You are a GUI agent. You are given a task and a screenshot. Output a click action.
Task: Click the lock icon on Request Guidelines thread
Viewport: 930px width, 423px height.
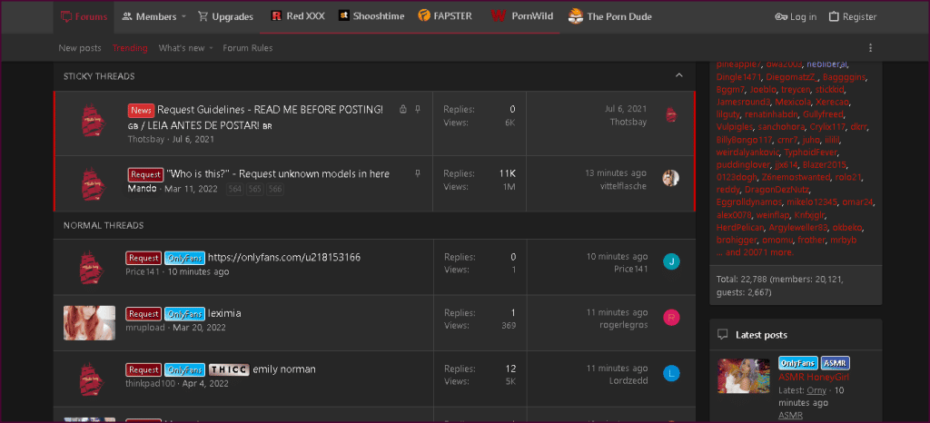pyautogui.click(x=402, y=109)
